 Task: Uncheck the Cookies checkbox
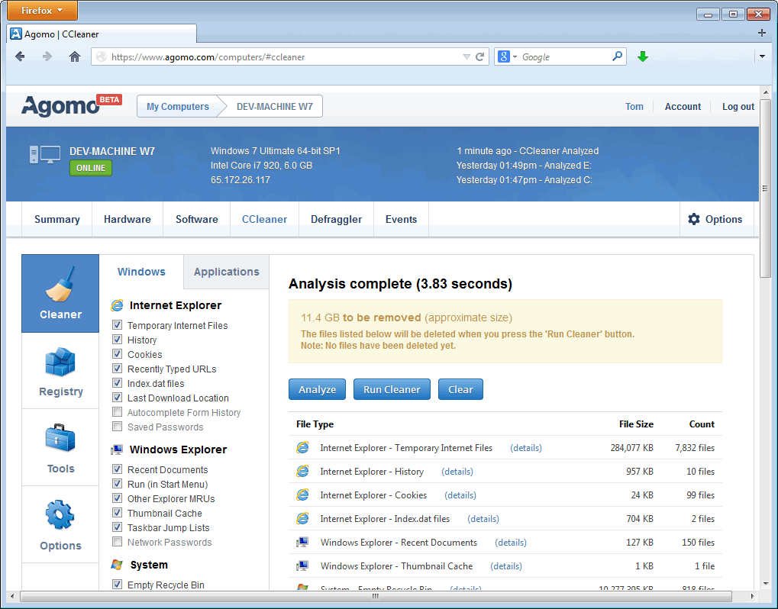click(117, 353)
